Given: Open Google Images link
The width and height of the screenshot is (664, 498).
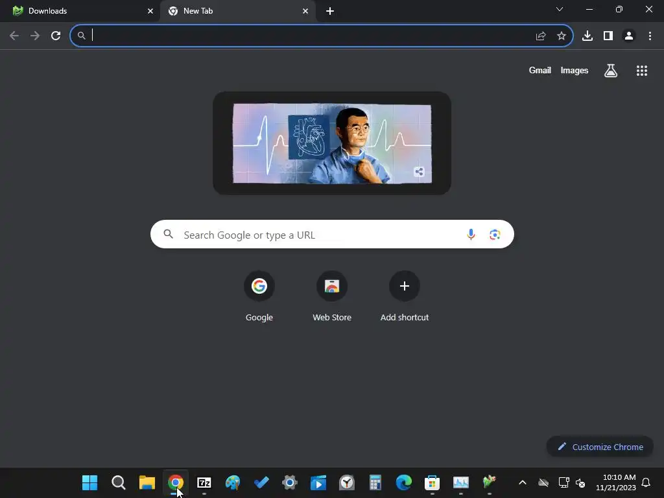Looking at the screenshot, I should click(x=575, y=70).
